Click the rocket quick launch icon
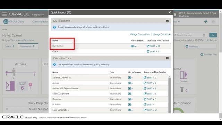Screen dimensions: 222x125 (x=206, y=22)
